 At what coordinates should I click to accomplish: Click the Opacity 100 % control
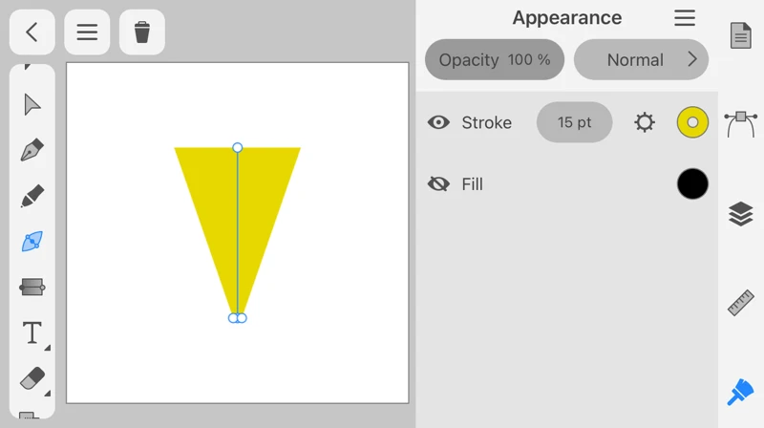coord(494,59)
